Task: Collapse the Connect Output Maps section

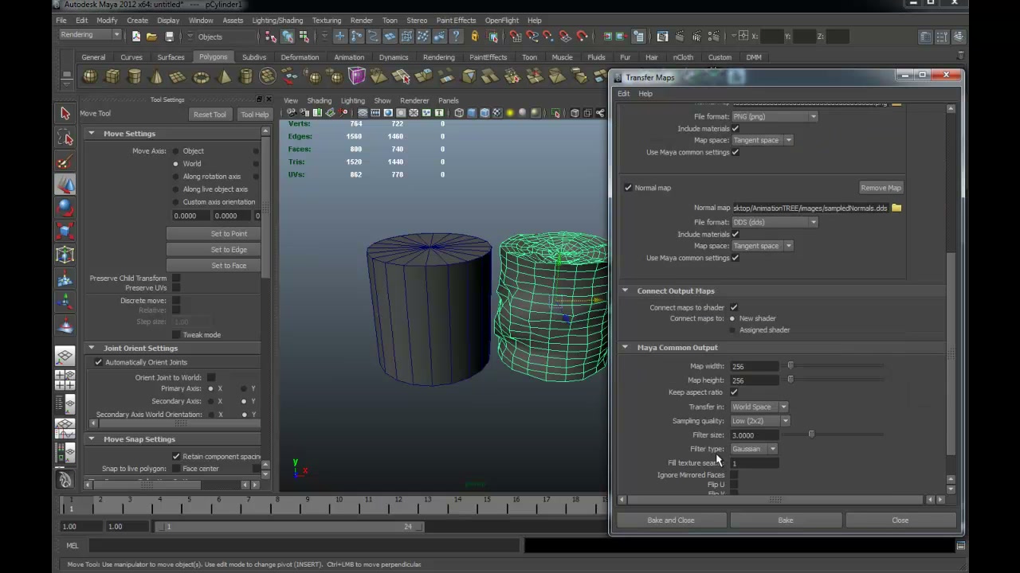Action: (625, 290)
